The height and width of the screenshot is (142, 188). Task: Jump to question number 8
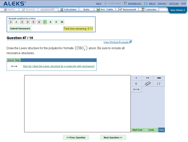[x=50, y=22]
